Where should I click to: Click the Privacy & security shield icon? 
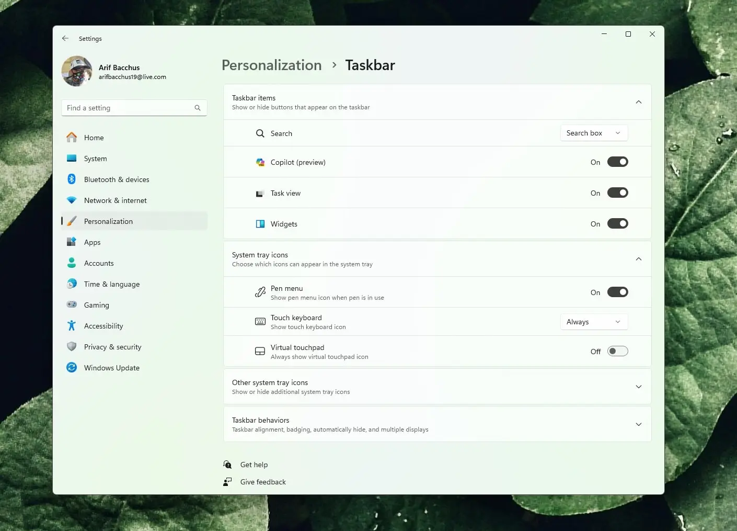(72, 347)
